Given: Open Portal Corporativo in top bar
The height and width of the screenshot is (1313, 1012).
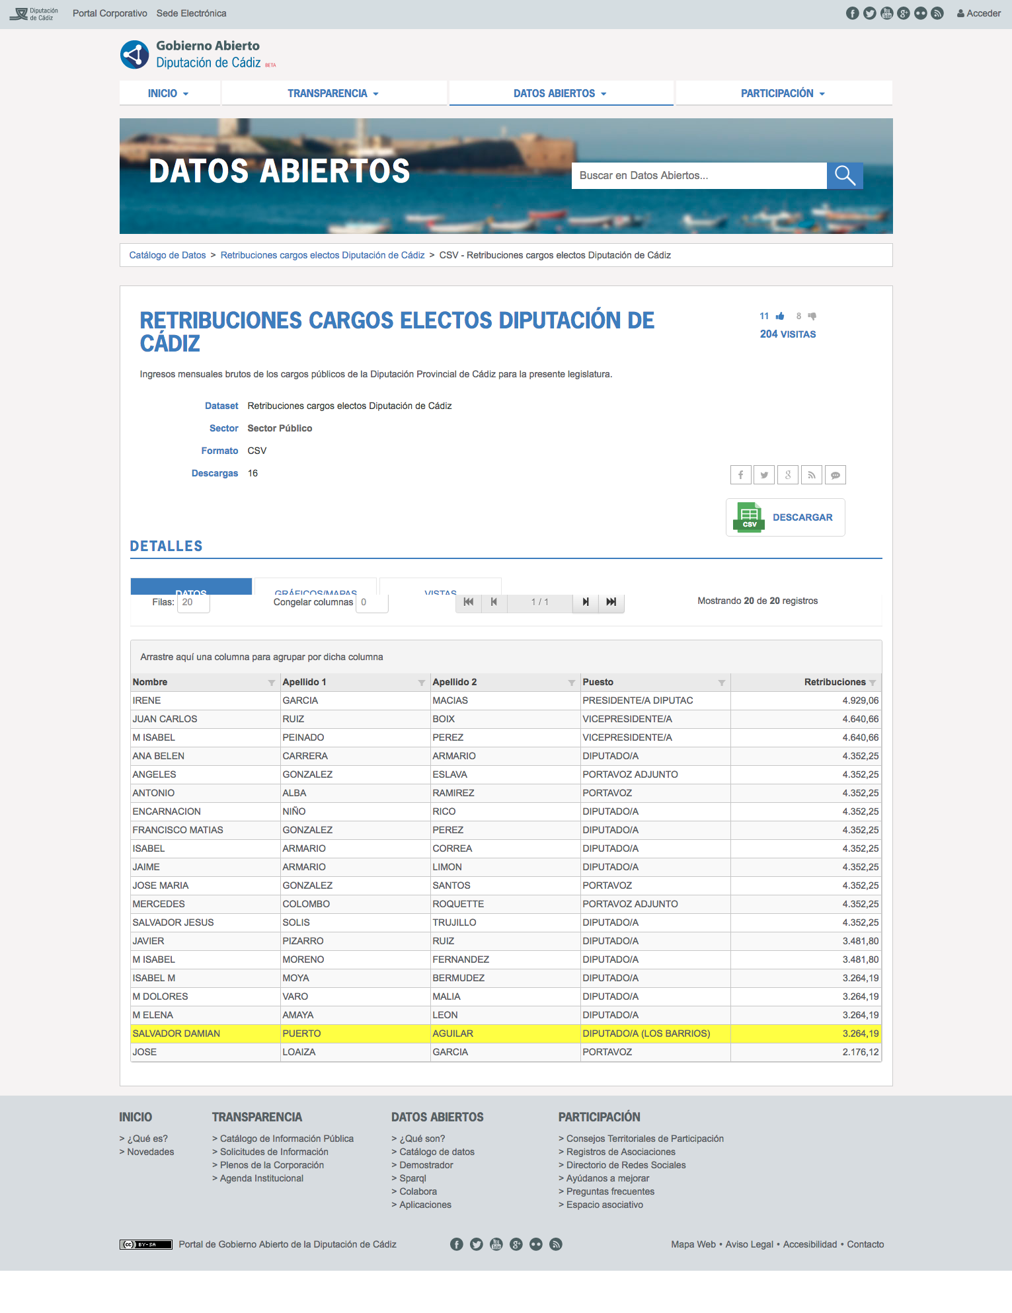Looking at the screenshot, I should point(110,13).
